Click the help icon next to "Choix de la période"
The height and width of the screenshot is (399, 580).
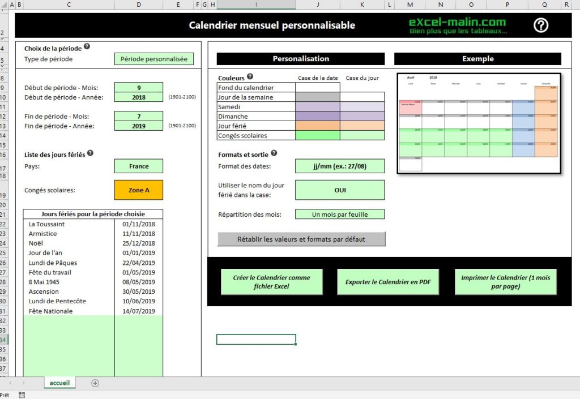click(x=87, y=48)
